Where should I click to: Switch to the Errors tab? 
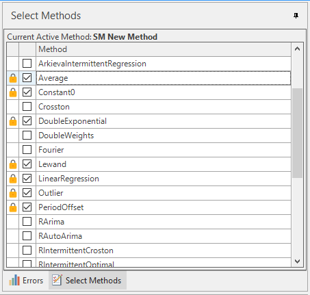tap(26, 280)
